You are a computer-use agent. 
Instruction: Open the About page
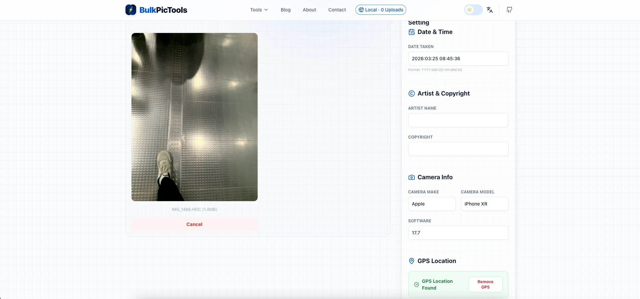(x=309, y=10)
